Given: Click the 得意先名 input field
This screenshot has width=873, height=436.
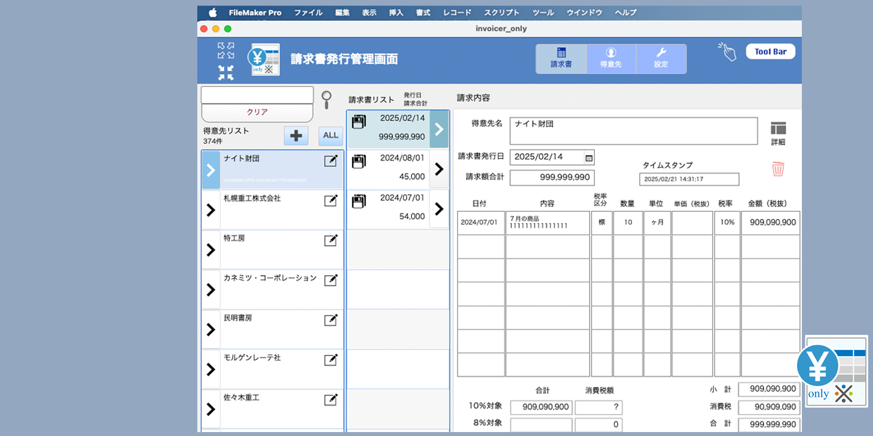Looking at the screenshot, I should click(633, 131).
